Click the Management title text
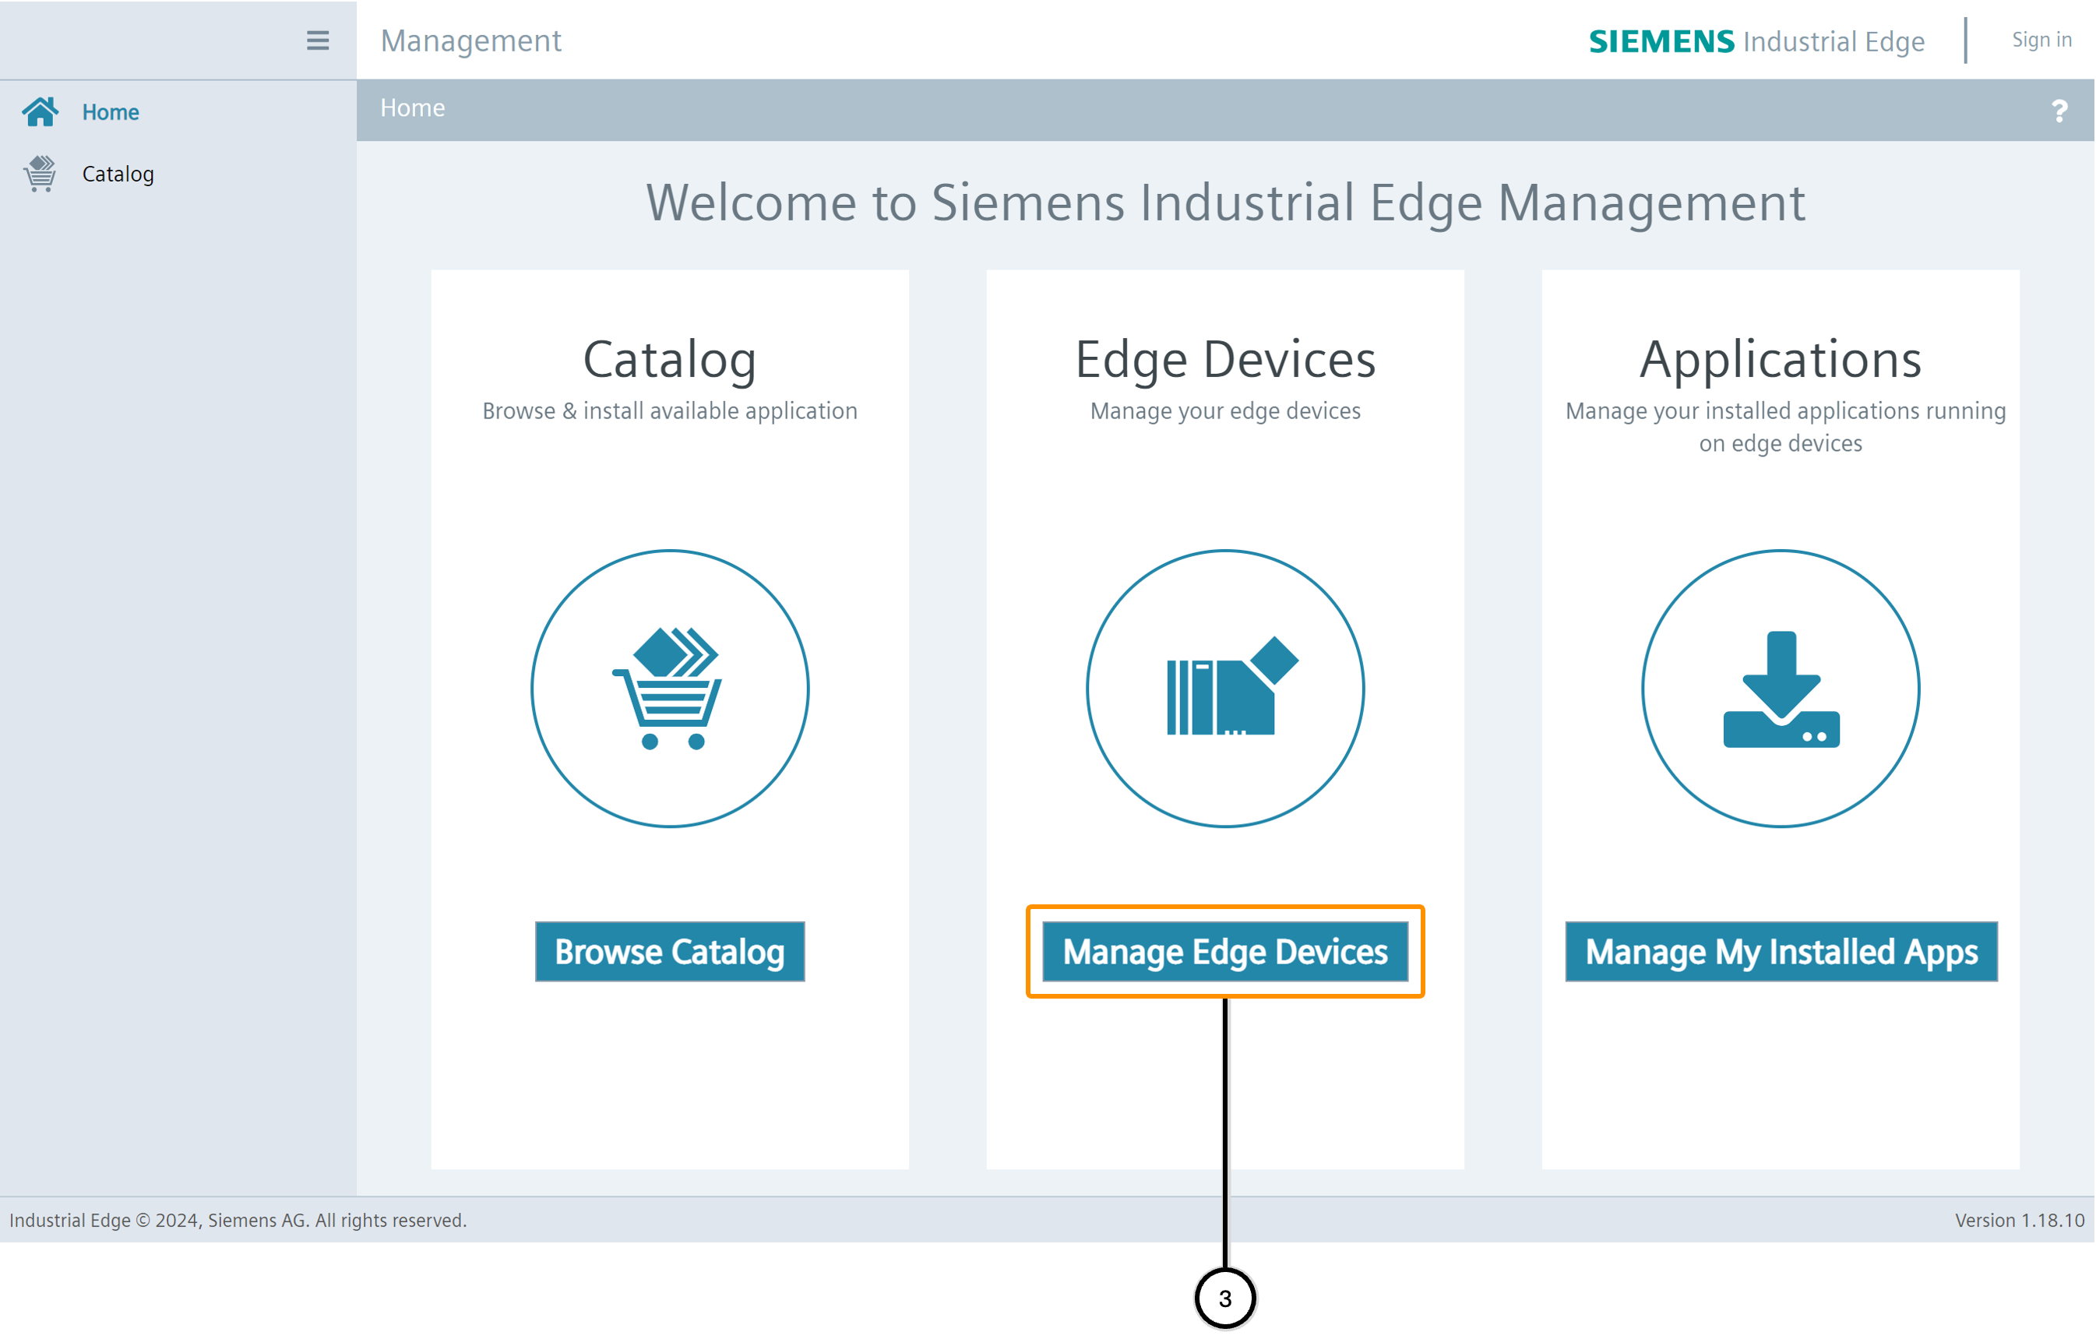2096x1339 pixels. coord(471,41)
